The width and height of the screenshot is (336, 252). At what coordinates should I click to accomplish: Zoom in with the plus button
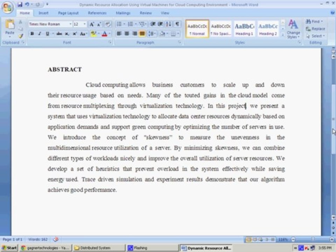(332, 239)
